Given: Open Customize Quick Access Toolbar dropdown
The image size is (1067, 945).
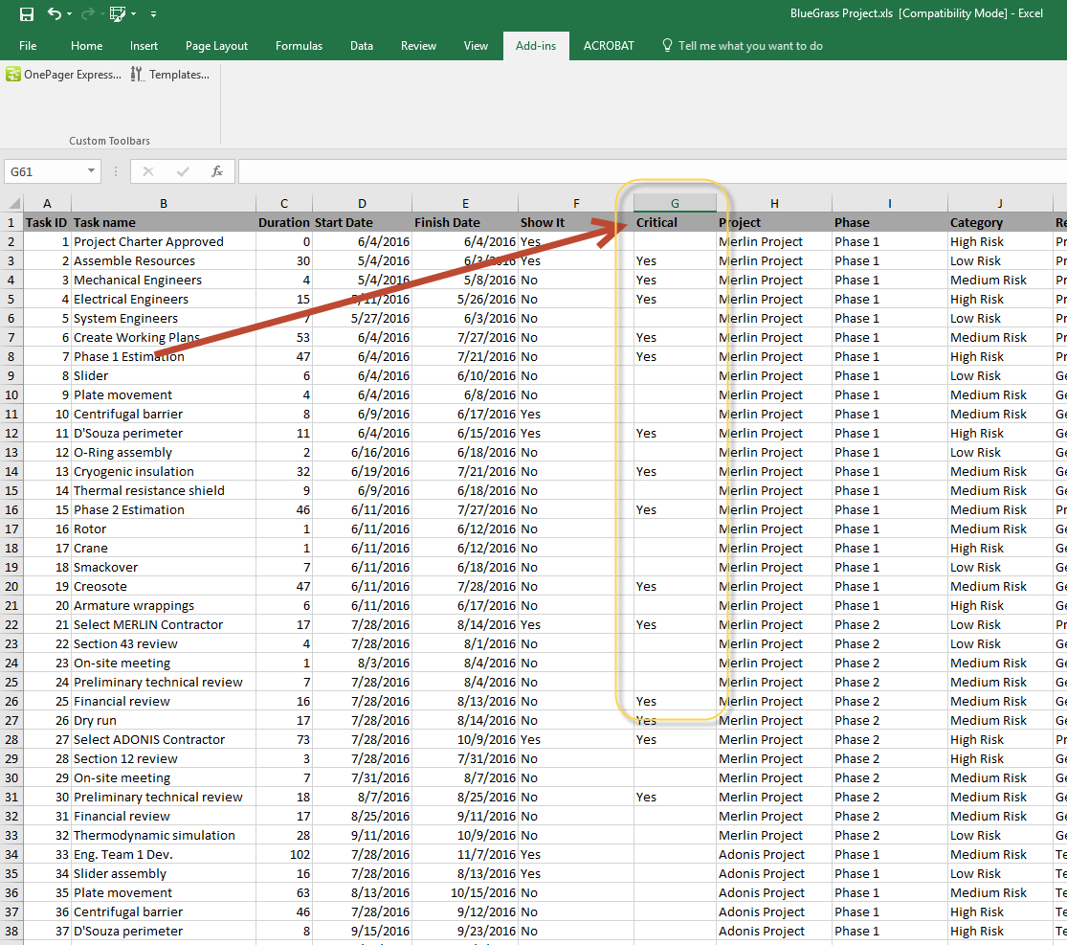Looking at the screenshot, I should coord(154,14).
